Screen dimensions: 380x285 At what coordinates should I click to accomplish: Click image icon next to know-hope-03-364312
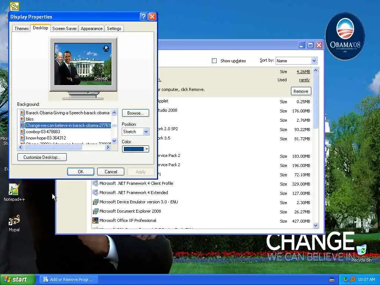23,138
